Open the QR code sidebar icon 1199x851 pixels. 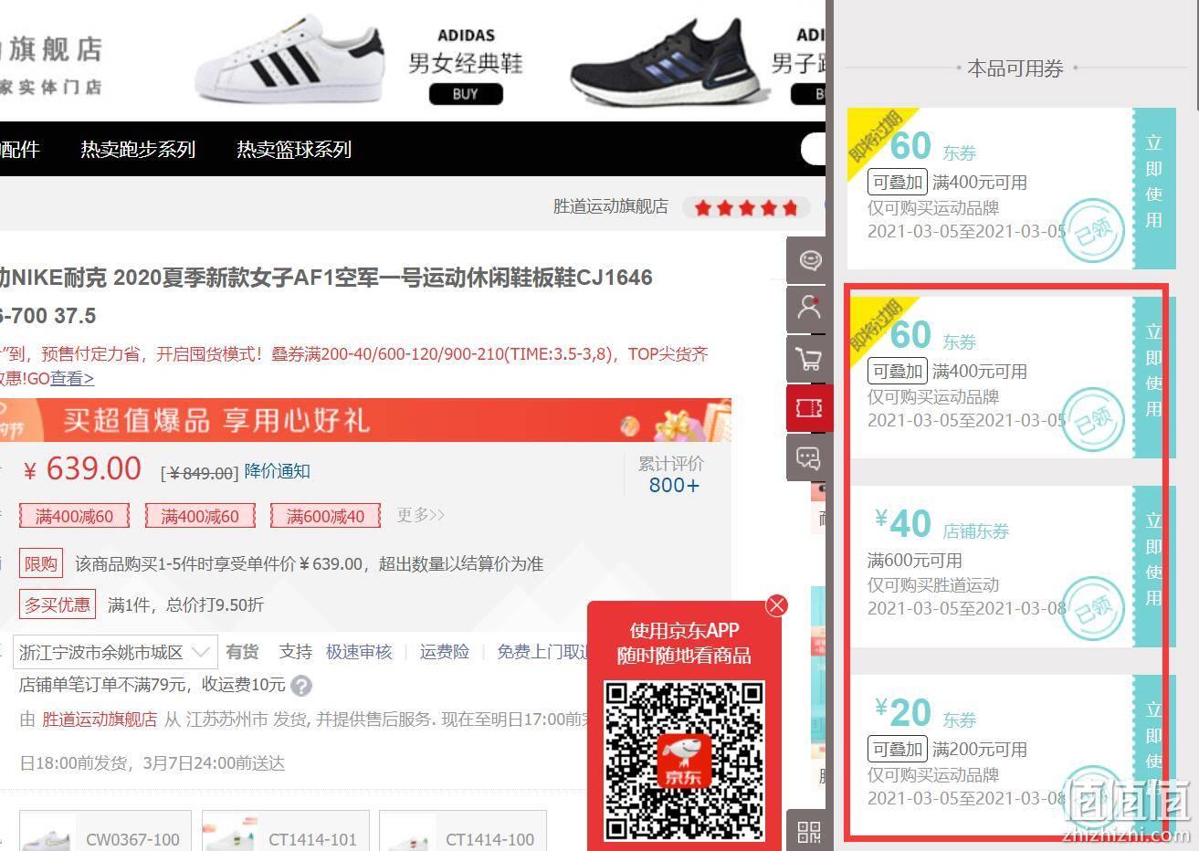[x=809, y=831]
